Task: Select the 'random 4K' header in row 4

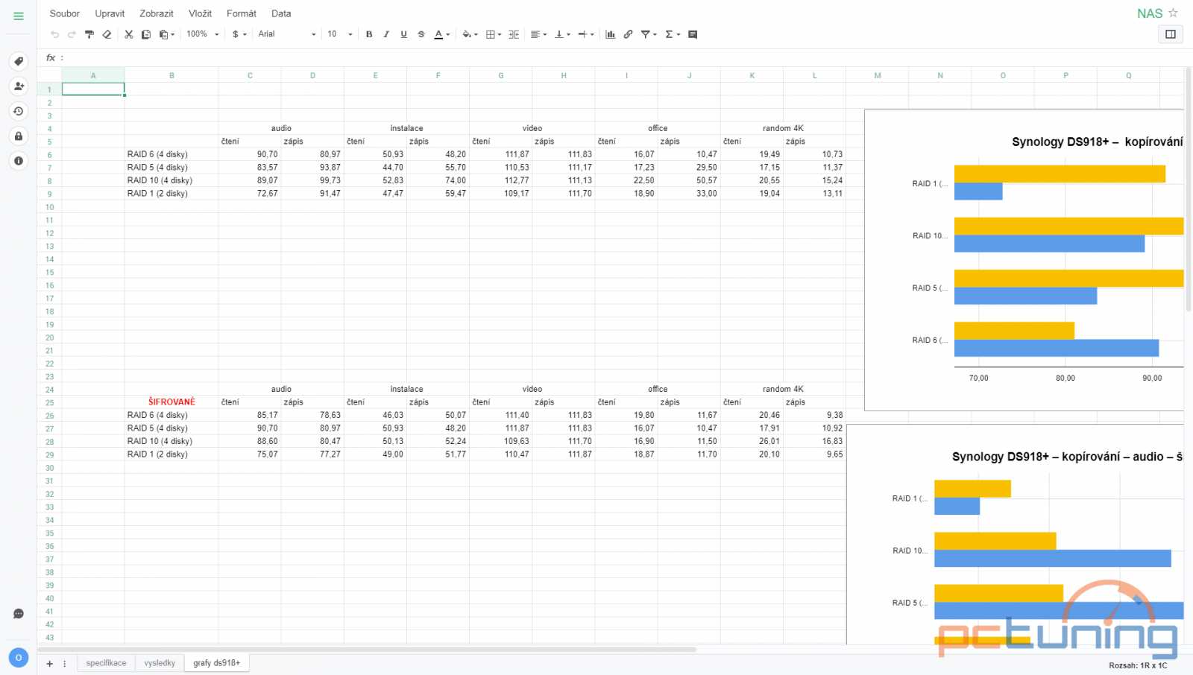Action: [783, 128]
